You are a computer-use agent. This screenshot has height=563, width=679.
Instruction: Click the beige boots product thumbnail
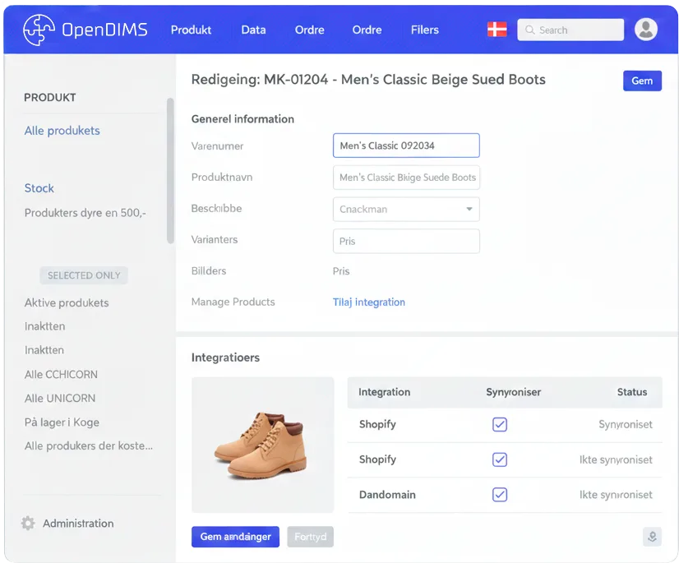pos(262,445)
